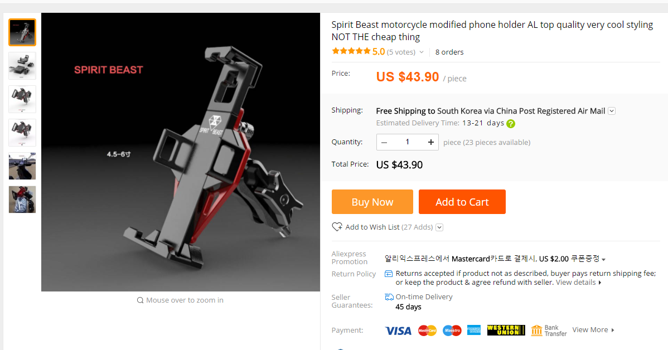Open the shipping method dropdown arrow
This screenshot has width=668, height=350.
(612, 111)
